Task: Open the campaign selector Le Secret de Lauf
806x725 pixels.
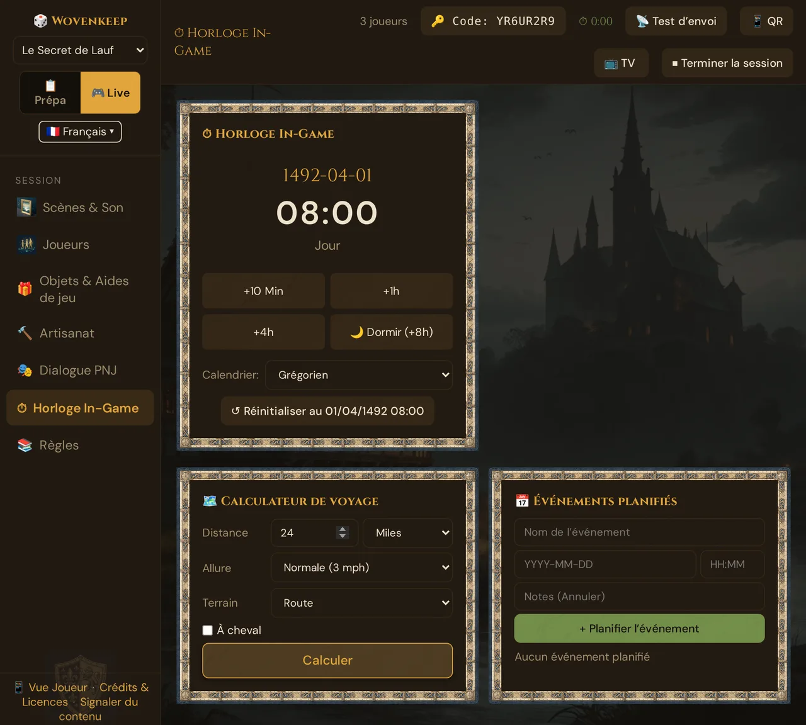Action: 80,50
